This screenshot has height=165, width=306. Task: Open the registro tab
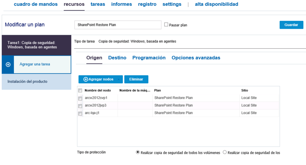coord(147,4)
